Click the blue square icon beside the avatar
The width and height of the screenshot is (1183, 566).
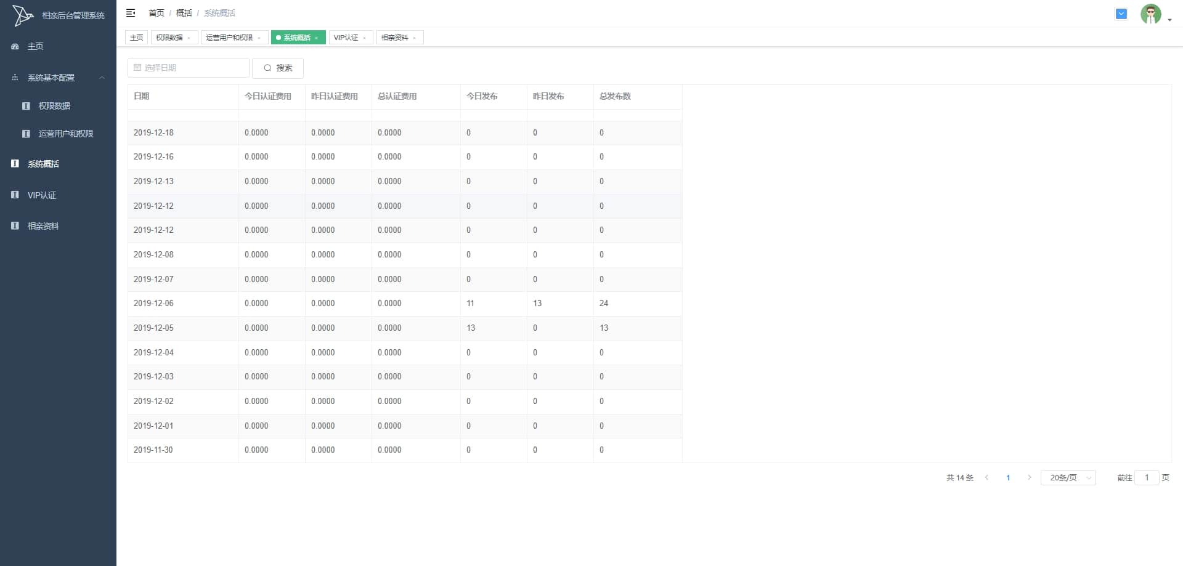coord(1121,14)
